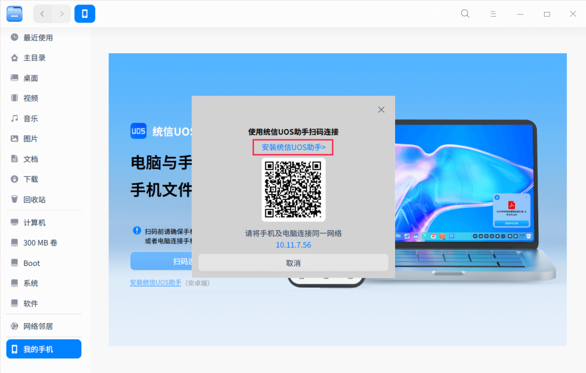Click the picture icon beside 图片
Screen dimensions: 586x373
coord(15,138)
